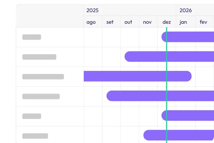
Task: Select the 'set' month column header
Action: 110,22
